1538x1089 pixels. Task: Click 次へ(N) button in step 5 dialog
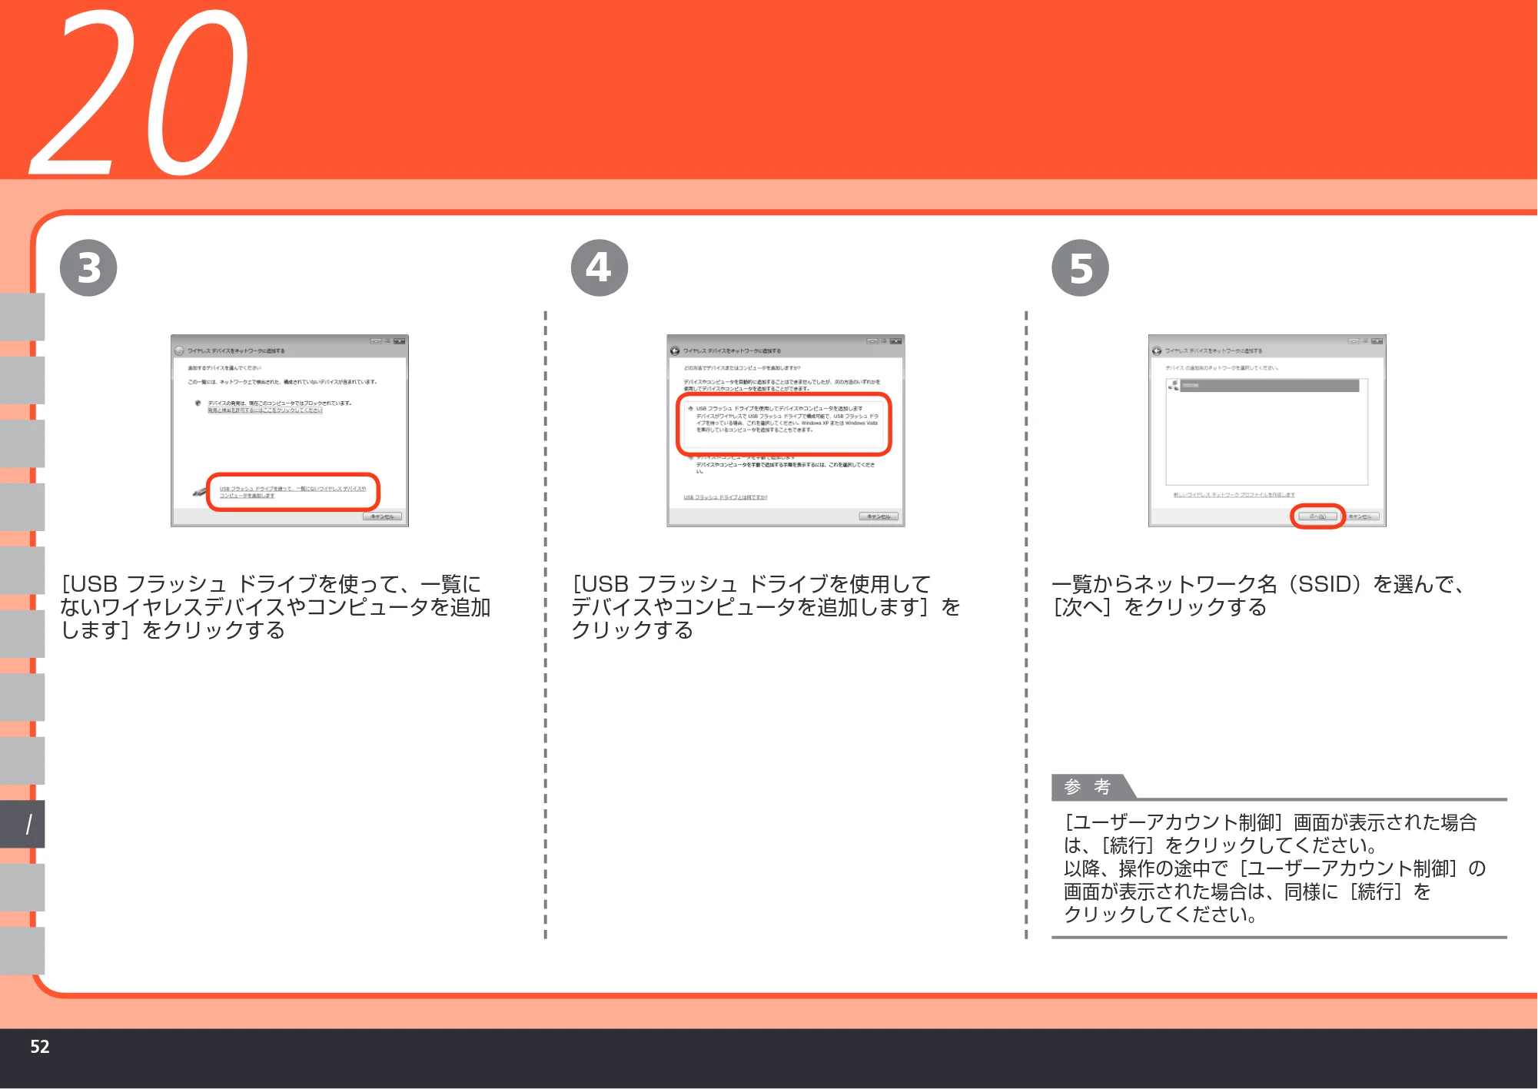click(1317, 516)
